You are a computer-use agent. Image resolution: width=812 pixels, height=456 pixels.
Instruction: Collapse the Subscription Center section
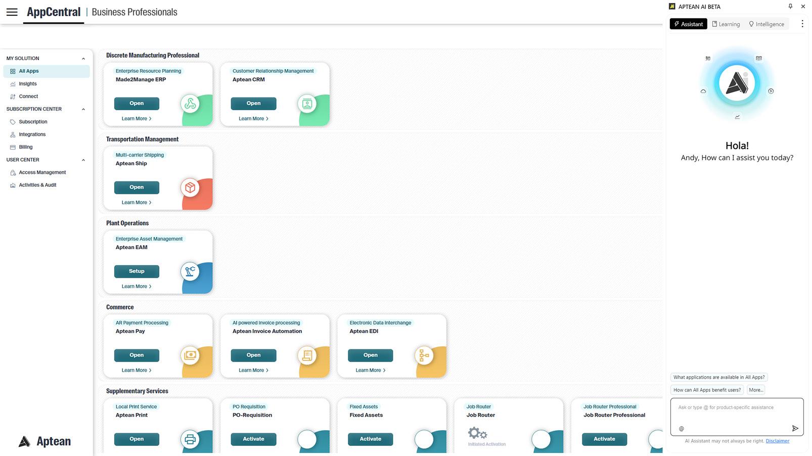click(83, 109)
